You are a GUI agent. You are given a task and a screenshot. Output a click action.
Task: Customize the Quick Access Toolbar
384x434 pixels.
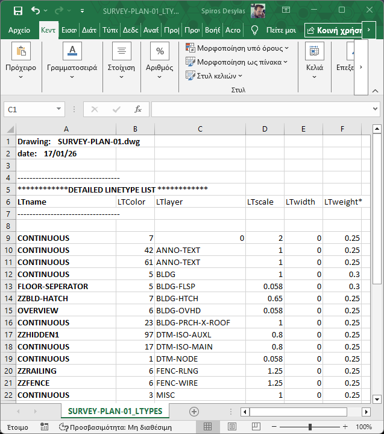(82, 11)
